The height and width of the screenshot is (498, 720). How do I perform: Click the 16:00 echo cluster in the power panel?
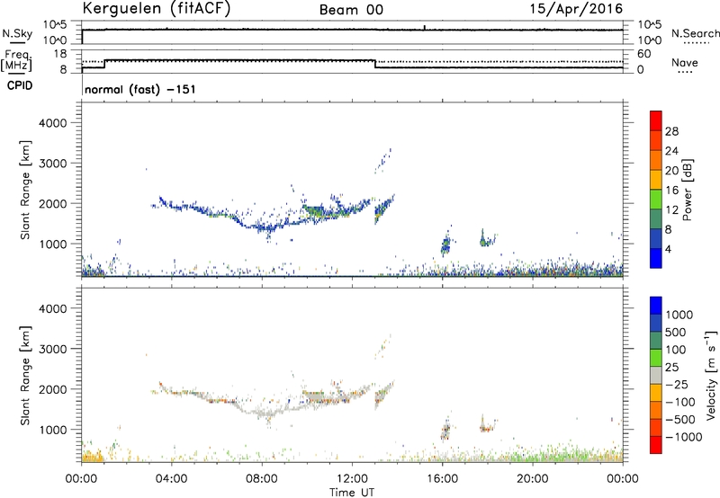[445, 243]
